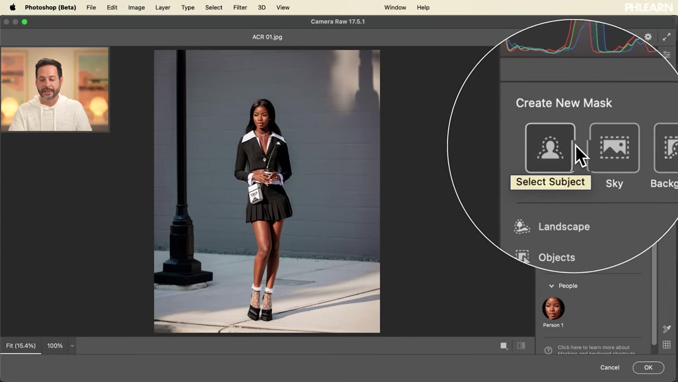Open the 3D menu

tap(262, 7)
